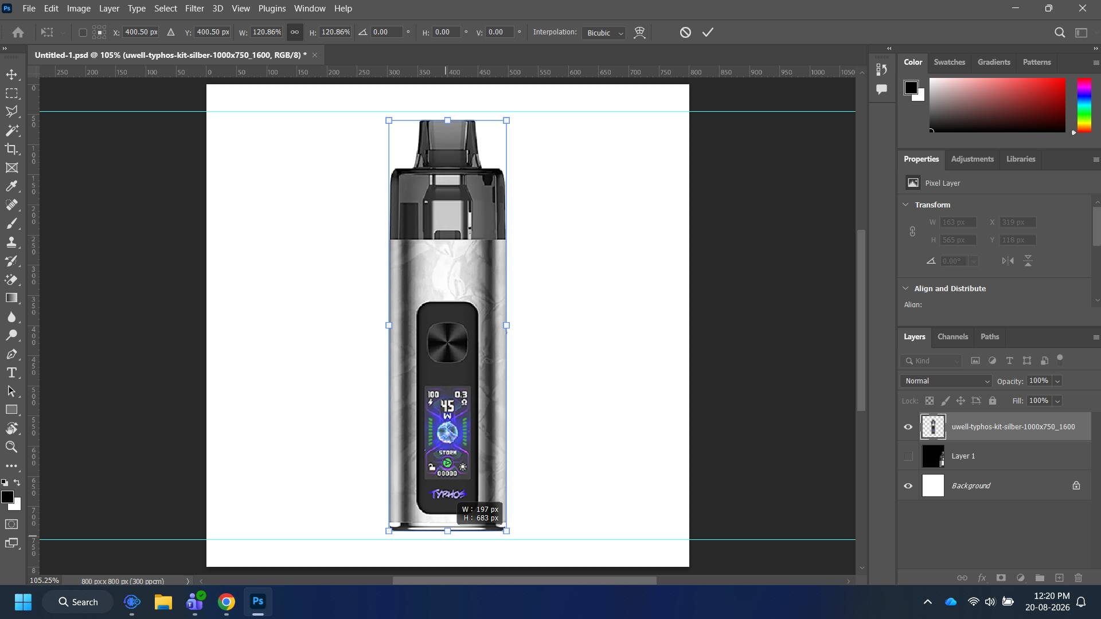Open the Filter menu
Viewport: 1101px width, 619px height.
click(x=194, y=9)
